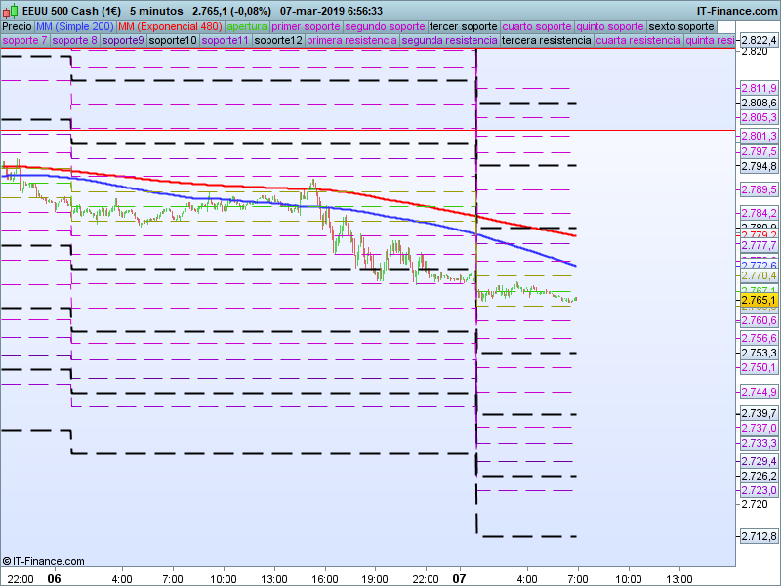This screenshot has width=781, height=586.
Task: Click the yellow current price tag 2.765,1
Action: (x=759, y=300)
